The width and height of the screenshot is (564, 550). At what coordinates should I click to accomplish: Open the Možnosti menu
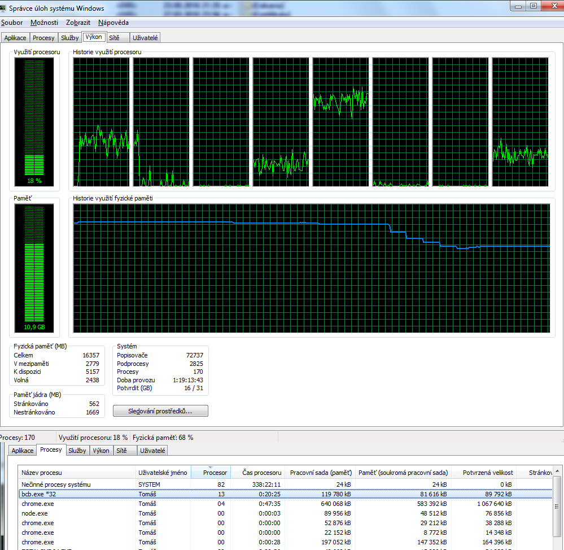(44, 23)
